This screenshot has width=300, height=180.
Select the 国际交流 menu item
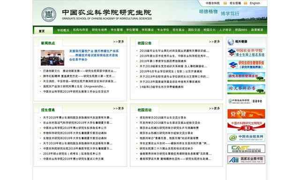(x=194, y=30)
